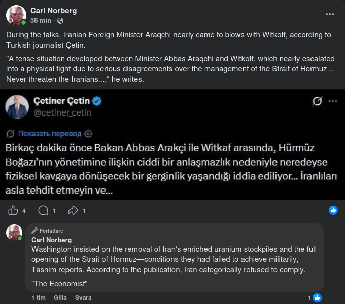Click 'Gilla' to like the comment
Viewport: 345px width, 304px height.
[60, 298]
